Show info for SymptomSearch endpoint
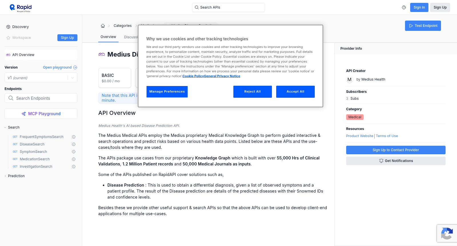 (74, 152)
